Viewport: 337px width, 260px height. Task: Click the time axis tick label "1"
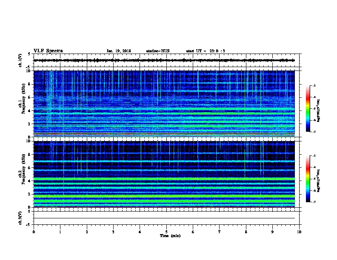[x=60, y=232]
